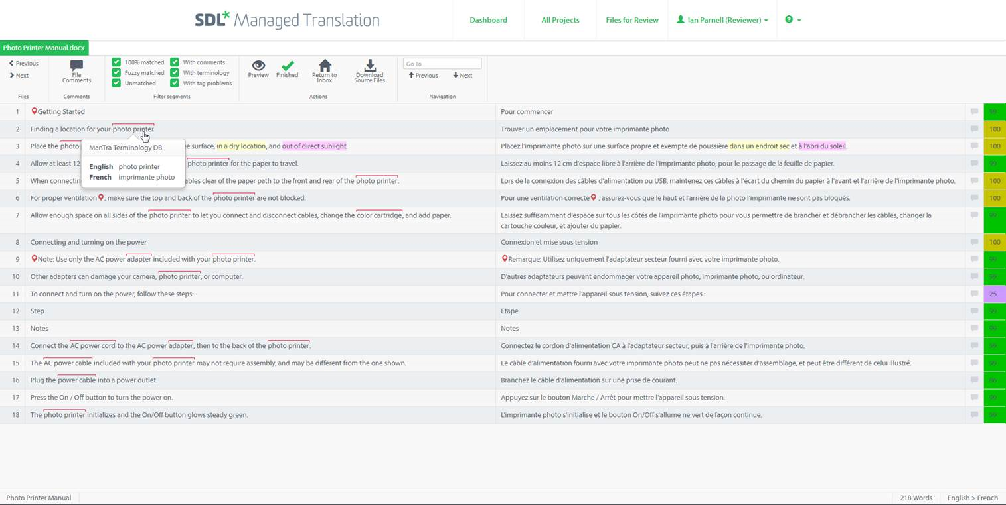Click comment icon for segment 8

coord(974,242)
